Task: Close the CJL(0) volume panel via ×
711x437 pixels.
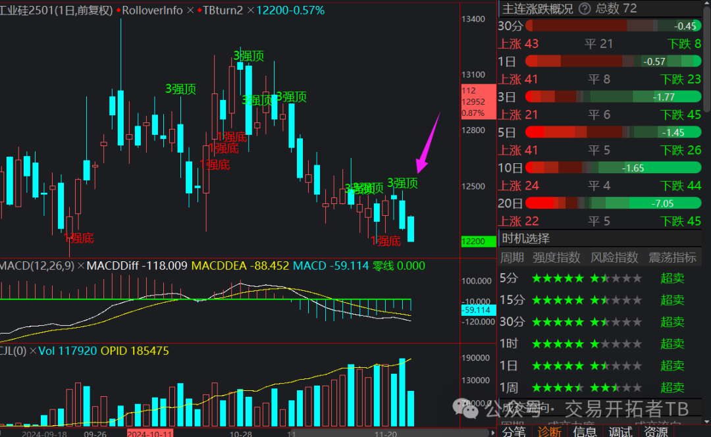Action: (33, 351)
